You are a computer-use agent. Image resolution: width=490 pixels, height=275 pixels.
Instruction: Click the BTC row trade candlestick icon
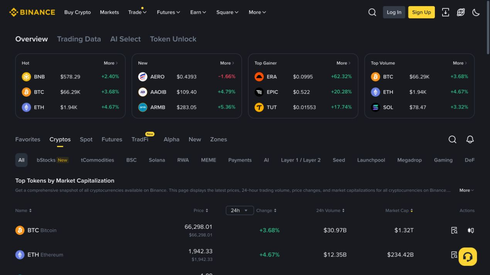[471, 230]
